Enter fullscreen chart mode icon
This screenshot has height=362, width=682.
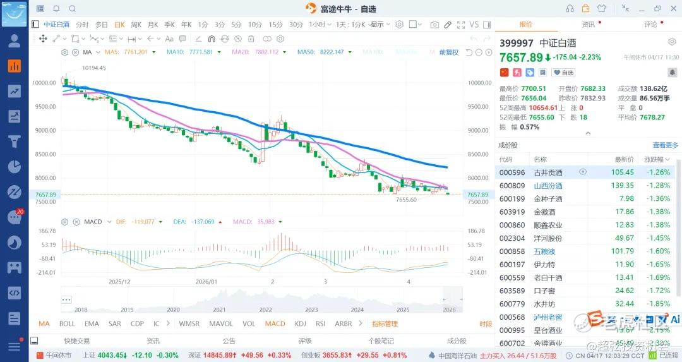(461, 25)
